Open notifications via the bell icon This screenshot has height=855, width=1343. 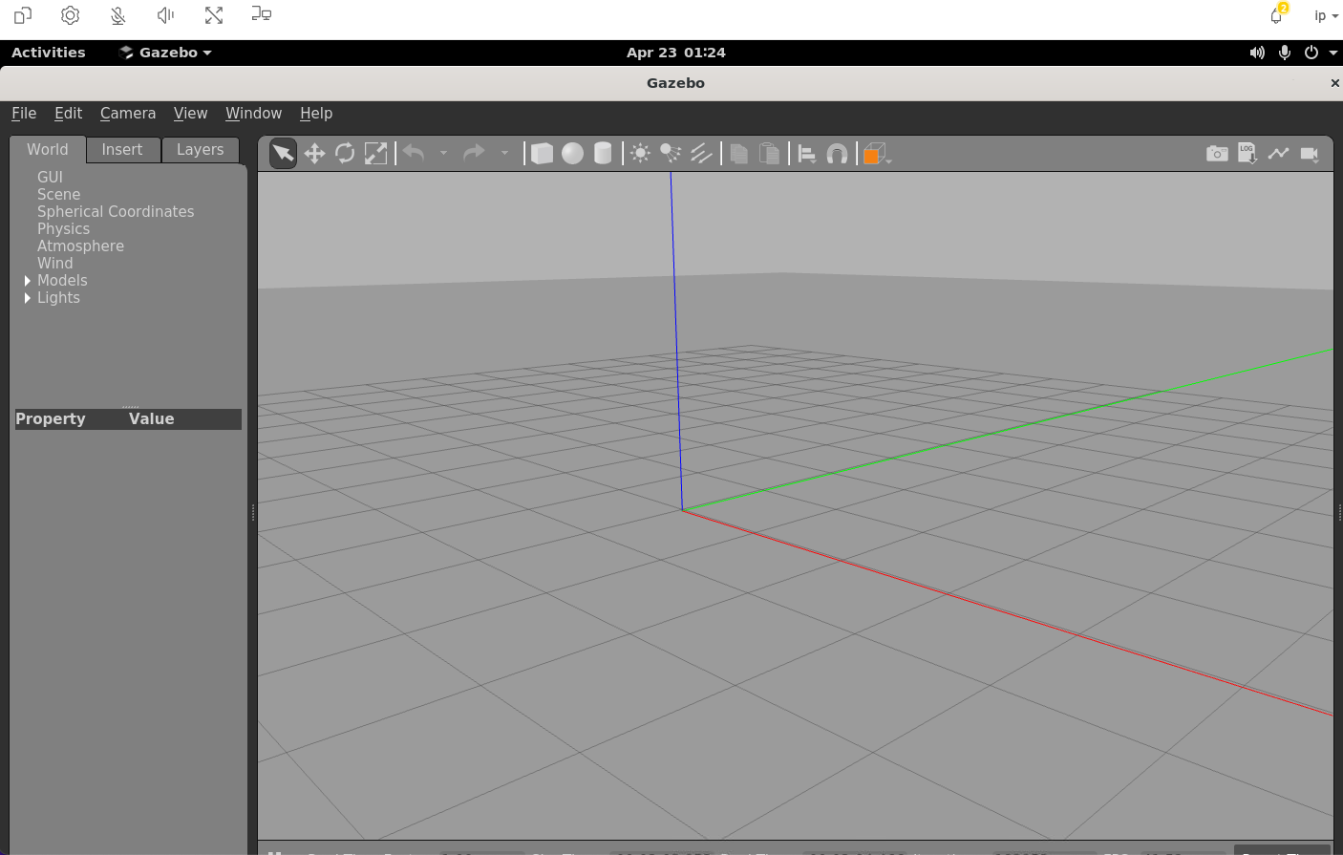click(1277, 15)
